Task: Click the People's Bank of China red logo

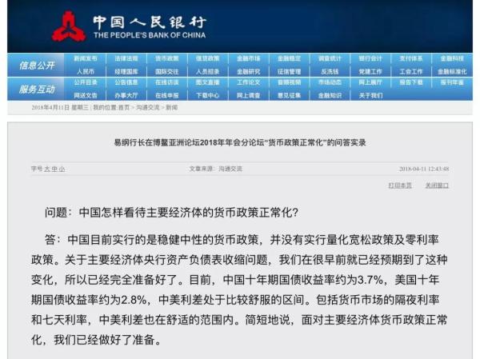Action: 69,26
